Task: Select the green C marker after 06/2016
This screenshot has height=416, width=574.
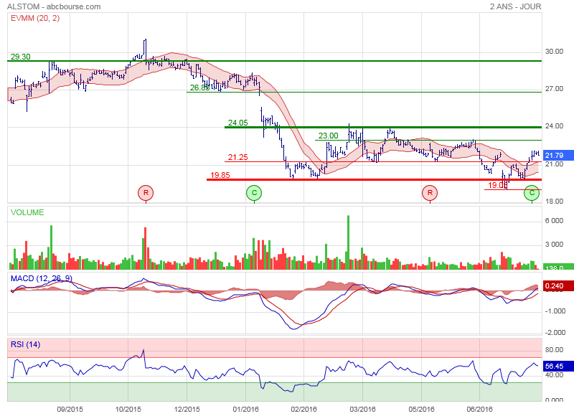Action: pyautogui.click(x=532, y=193)
